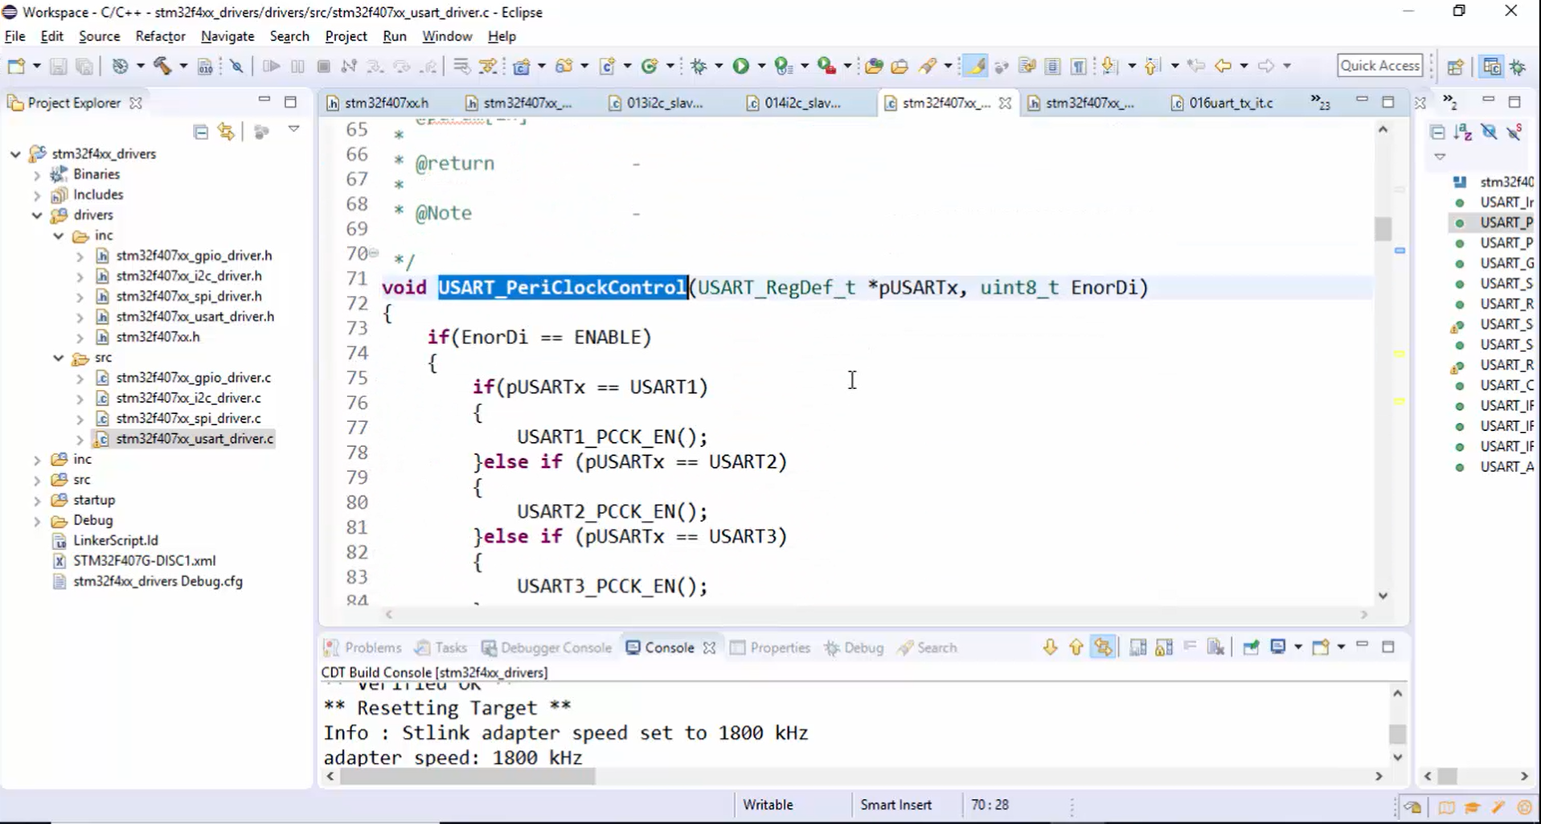This screenshot has width=1541, height=824.
Task: Toggle Link with Editor in Project Explorer
Action: pyautogui.click(x=226, y=132)
